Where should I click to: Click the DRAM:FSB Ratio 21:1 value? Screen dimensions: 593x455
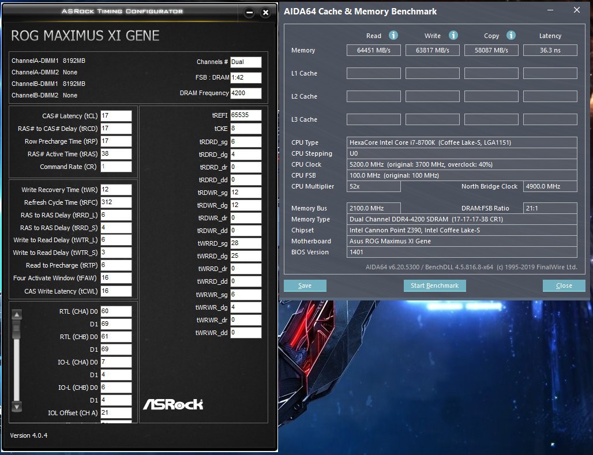point(550,208)
